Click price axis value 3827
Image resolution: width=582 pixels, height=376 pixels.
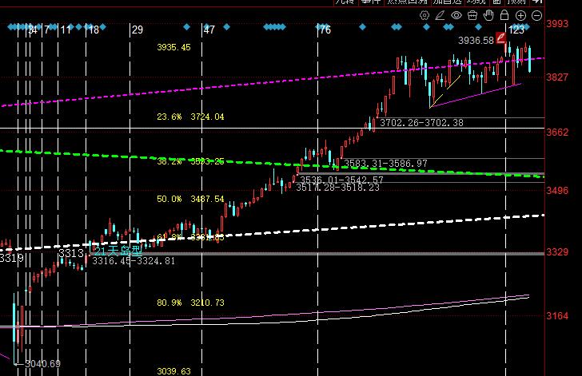click(556, 77)
